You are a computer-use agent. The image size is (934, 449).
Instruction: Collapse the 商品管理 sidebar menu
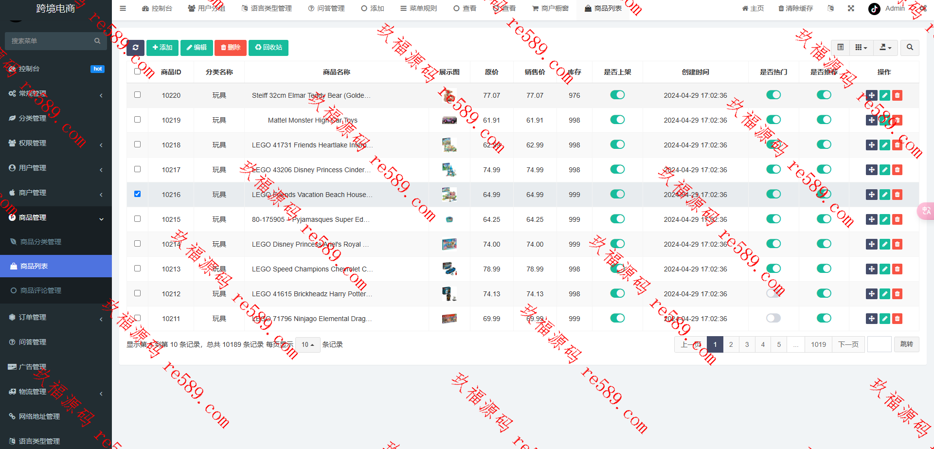point(56,217)
